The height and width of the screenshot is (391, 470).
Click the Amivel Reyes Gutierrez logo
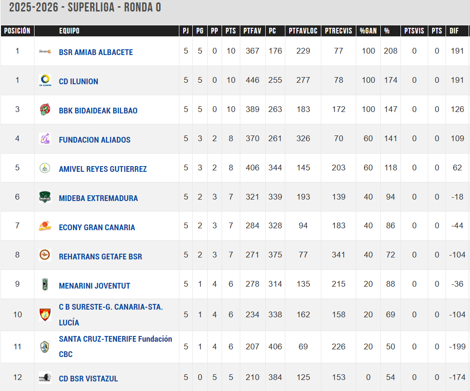[45, 168]
